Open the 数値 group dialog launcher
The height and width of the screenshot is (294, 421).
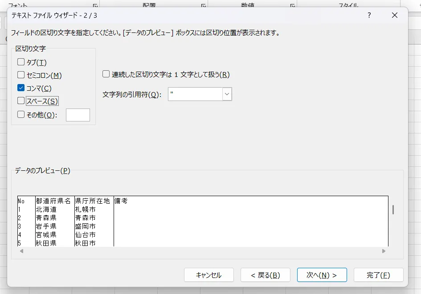point(293,6)
